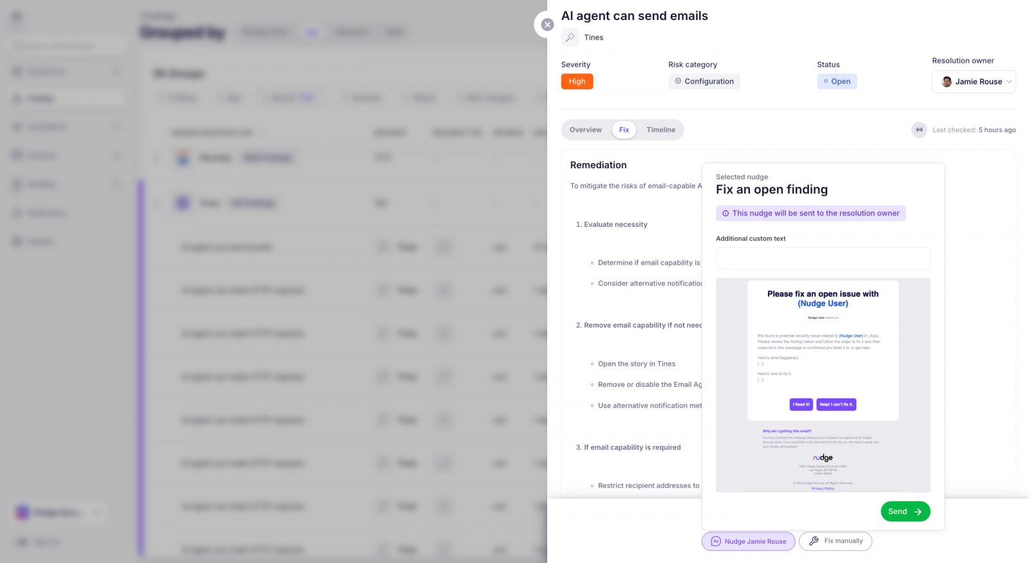Click the Configuration risk category tag
1030x563 pixels.
[x=704, y=82]
